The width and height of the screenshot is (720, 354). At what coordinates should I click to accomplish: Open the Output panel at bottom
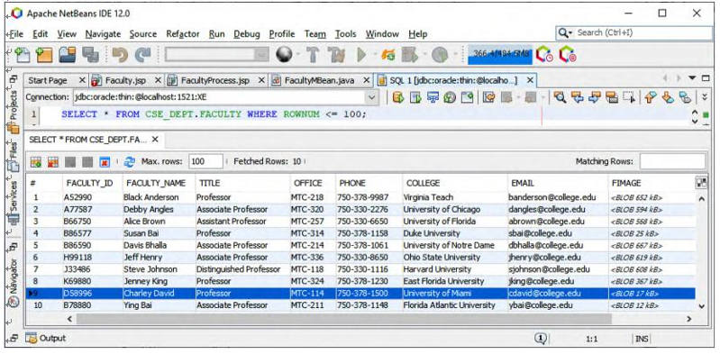(x=46, y=339)
